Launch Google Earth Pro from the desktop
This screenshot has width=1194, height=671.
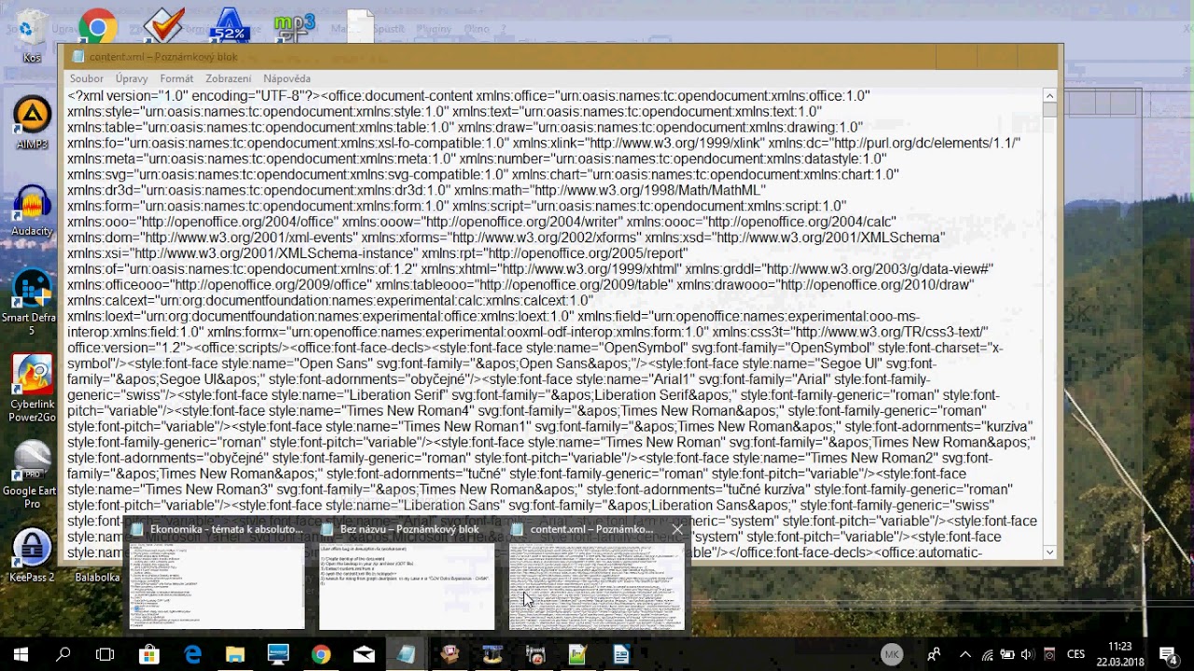pos(32,475)
